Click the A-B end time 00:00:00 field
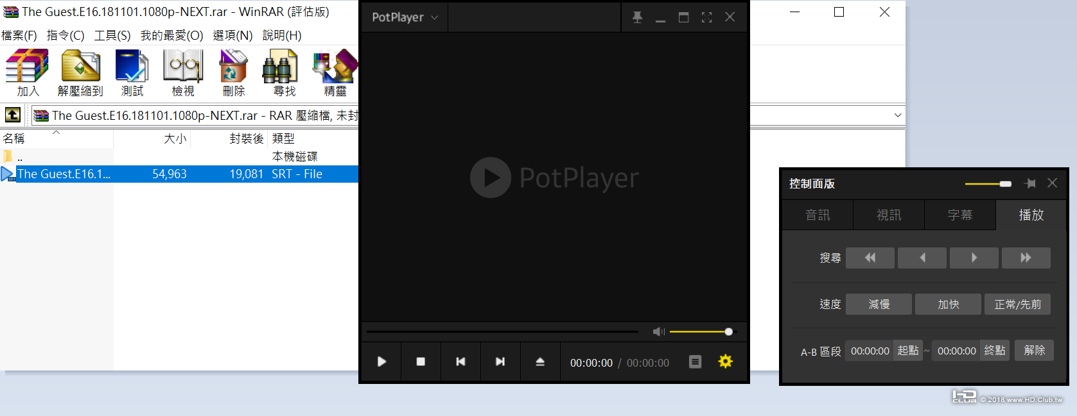This screenshot has height=416, width=1077. (956, 351)
